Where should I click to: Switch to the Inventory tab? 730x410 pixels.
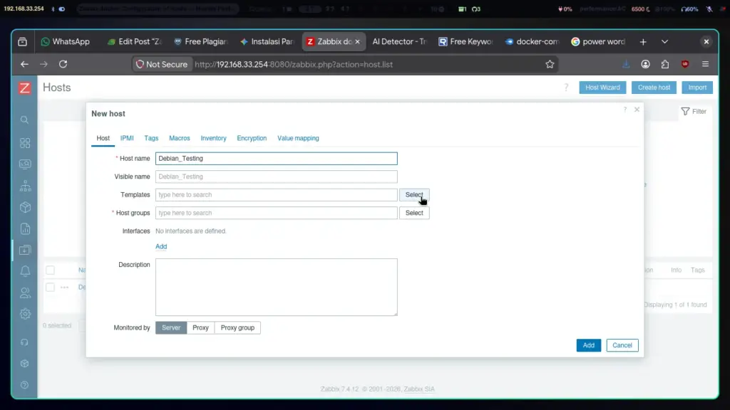[x=213, y=138]
